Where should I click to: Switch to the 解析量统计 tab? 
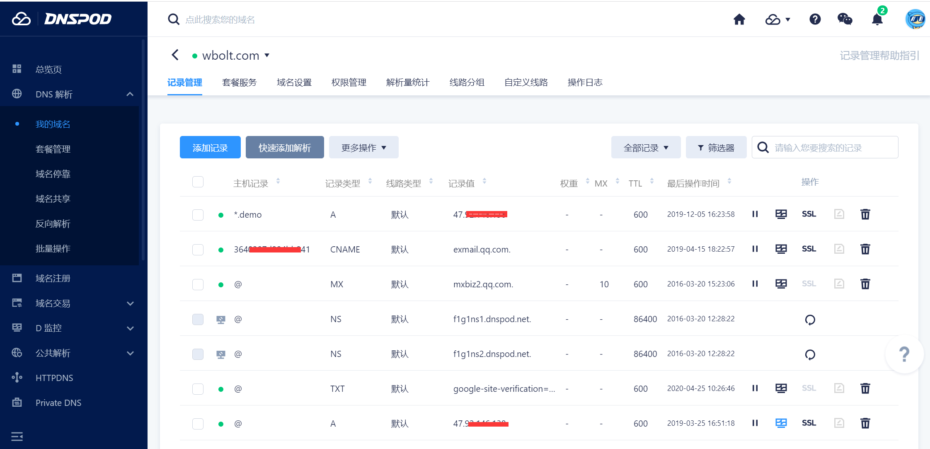(407, 82)
